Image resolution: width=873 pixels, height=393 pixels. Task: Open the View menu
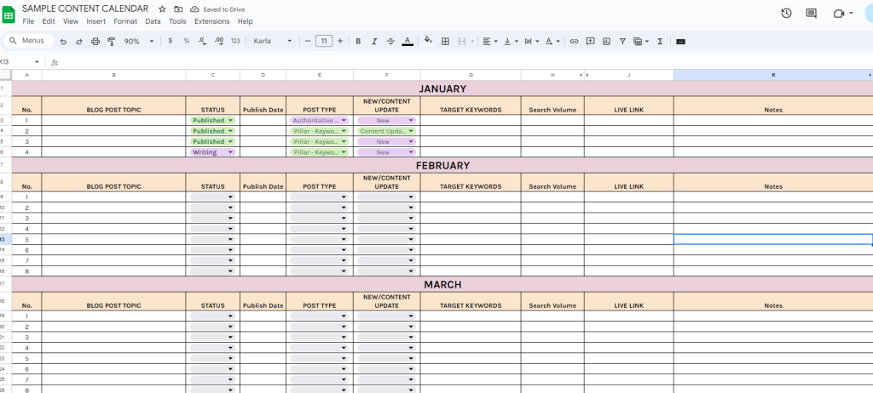[x=71, y=21]
